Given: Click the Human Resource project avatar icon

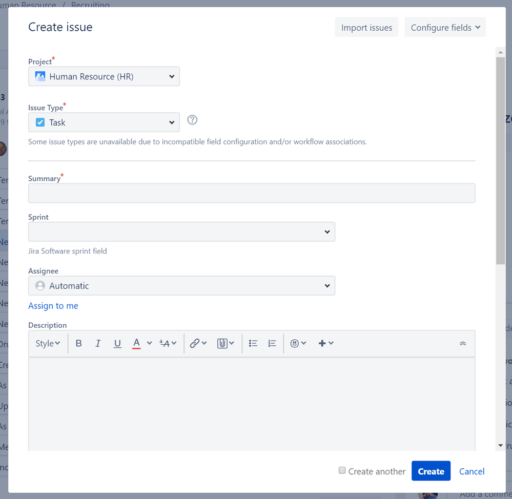Looking at the screenshot, I should pos(40,76).
